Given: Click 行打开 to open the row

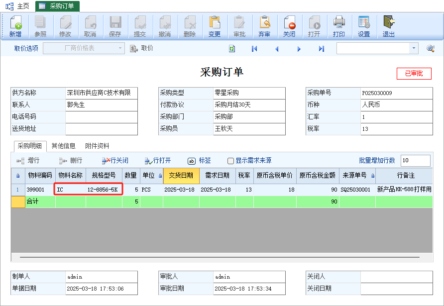Looking at the screenshot, I should point(158,161).
